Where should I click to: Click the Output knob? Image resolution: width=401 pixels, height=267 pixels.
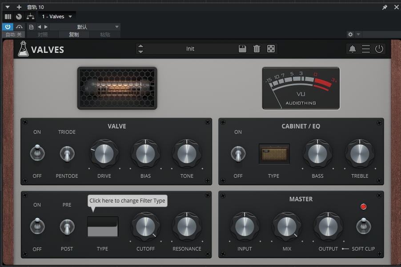pyautogui.click(x=328, y=227)
